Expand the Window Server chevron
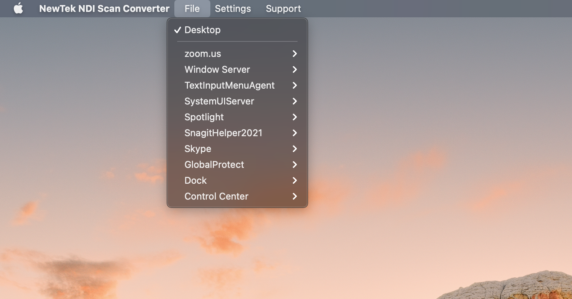This screenshot has width=572, height=299. (294, 70)
